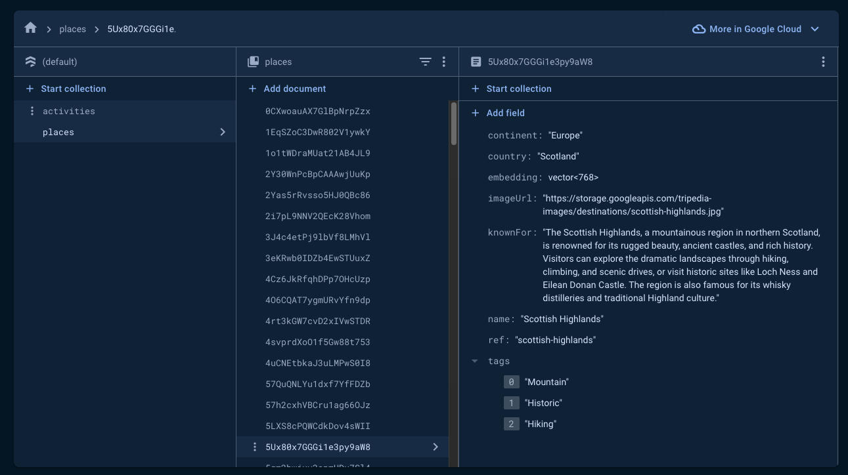Go to the Firestore home icon
This screenshot has height=475, width=848.
point(30,28)
